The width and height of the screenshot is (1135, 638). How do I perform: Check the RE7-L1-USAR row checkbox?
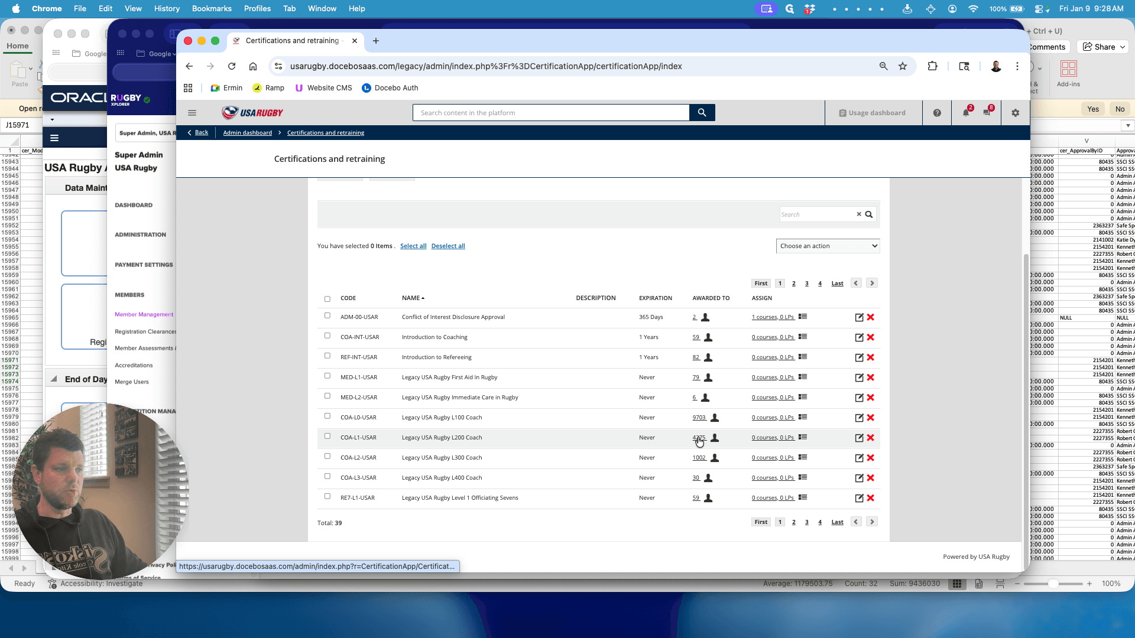tap(327, 496)
